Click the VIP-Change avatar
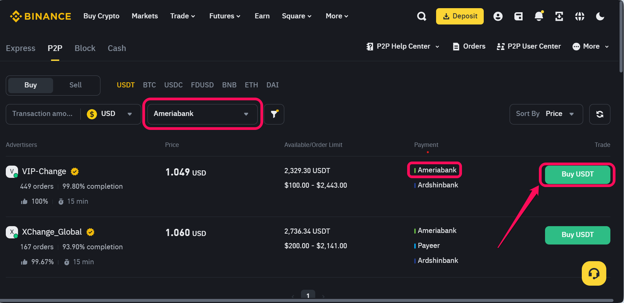 12,171
